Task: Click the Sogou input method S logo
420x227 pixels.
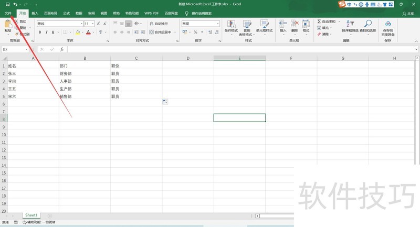Action: pyautogui.click(x=342, y=4)
